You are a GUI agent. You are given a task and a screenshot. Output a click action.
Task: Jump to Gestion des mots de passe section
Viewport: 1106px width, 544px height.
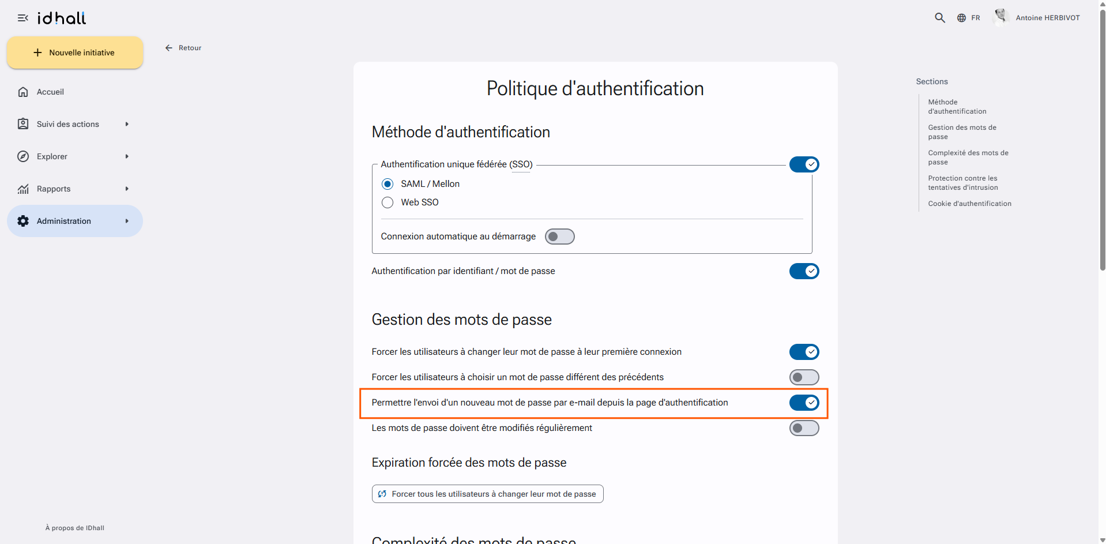tap(962, 132)
